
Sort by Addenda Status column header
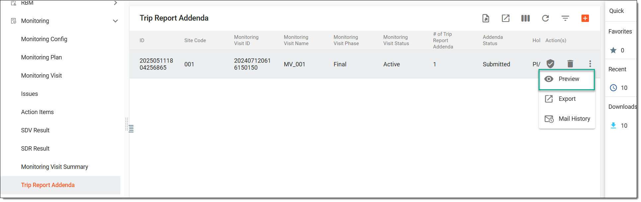pos(493,40)
